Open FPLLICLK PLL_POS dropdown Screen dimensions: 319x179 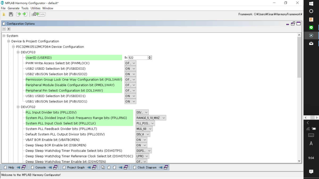[145, 123]
